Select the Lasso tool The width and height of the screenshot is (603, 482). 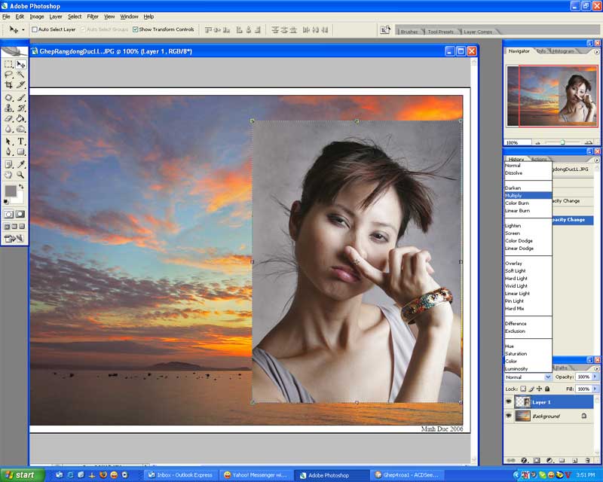tap(8, 75)
